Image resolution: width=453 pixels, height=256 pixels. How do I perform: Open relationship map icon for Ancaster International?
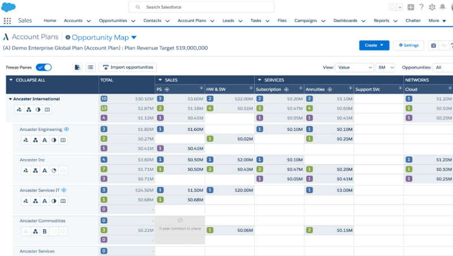tap(19, 109)
